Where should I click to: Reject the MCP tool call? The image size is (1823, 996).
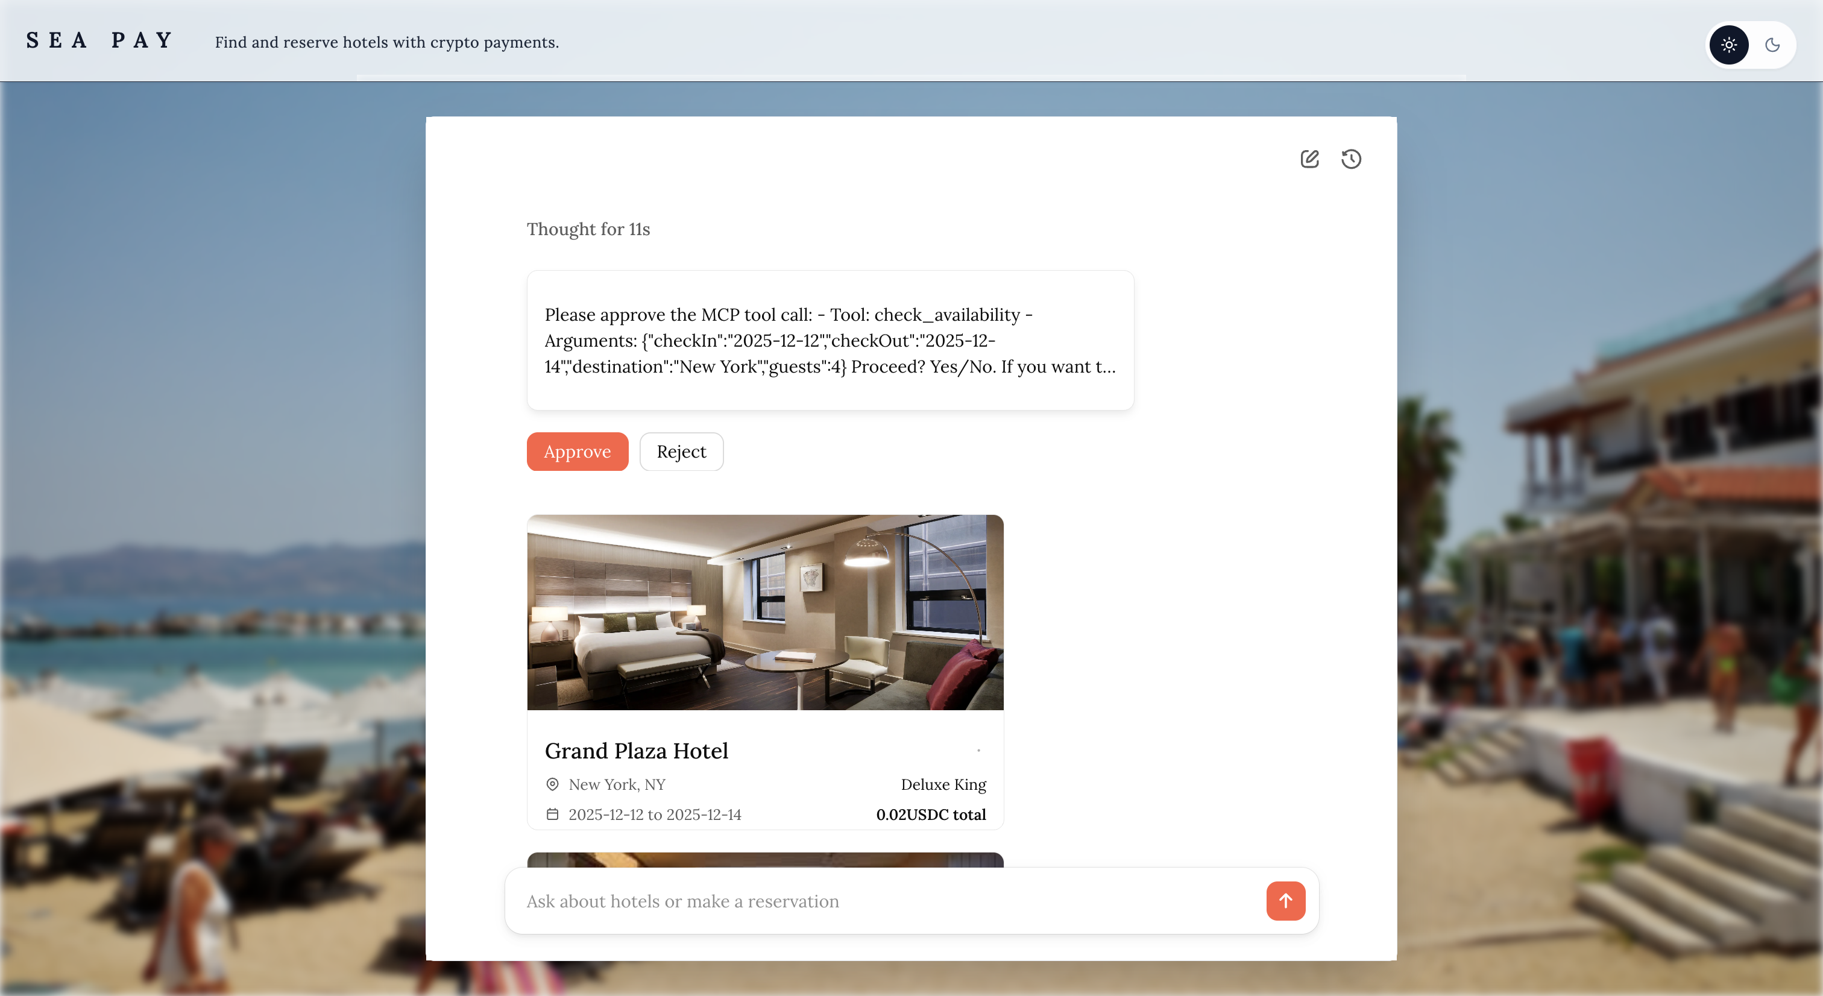pos(681,452)
